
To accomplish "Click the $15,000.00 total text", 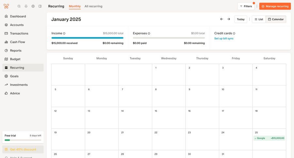I will tap(113, 33).
